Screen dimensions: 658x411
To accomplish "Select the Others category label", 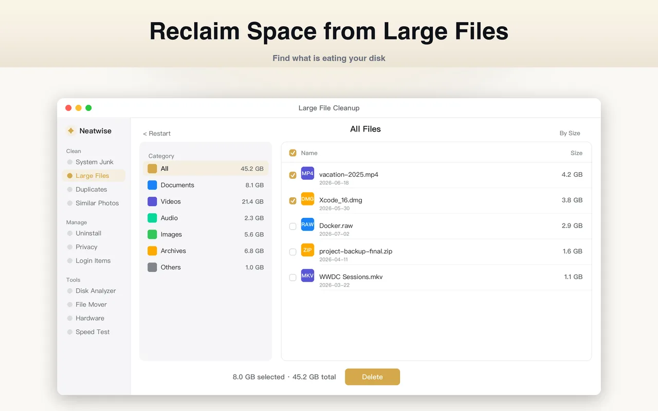I will [171, 267].
